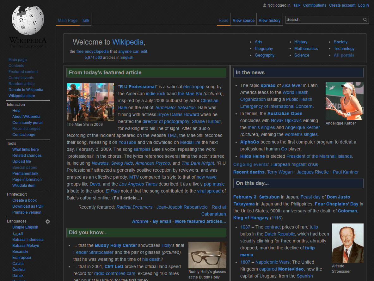
Task: Click the user silhouette icon near Not logged in
Action: click(264, 5)
